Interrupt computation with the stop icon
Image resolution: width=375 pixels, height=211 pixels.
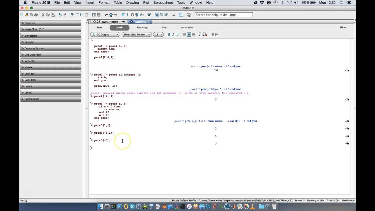pos(132,15)
